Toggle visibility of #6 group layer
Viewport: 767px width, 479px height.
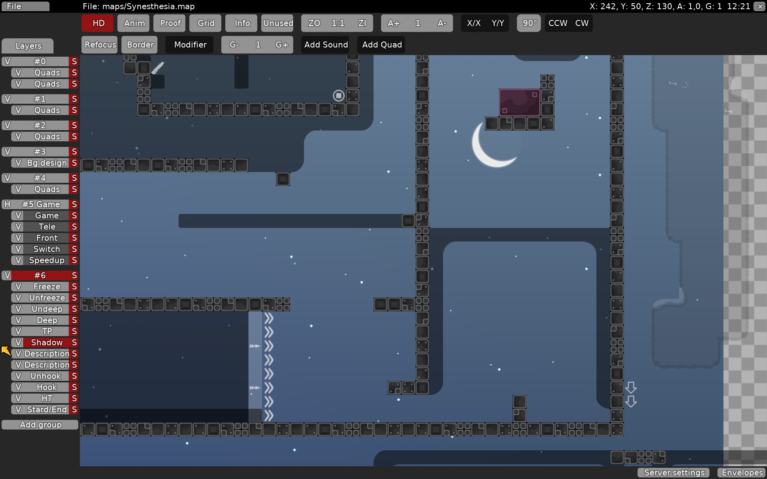[x=7, y=275]
